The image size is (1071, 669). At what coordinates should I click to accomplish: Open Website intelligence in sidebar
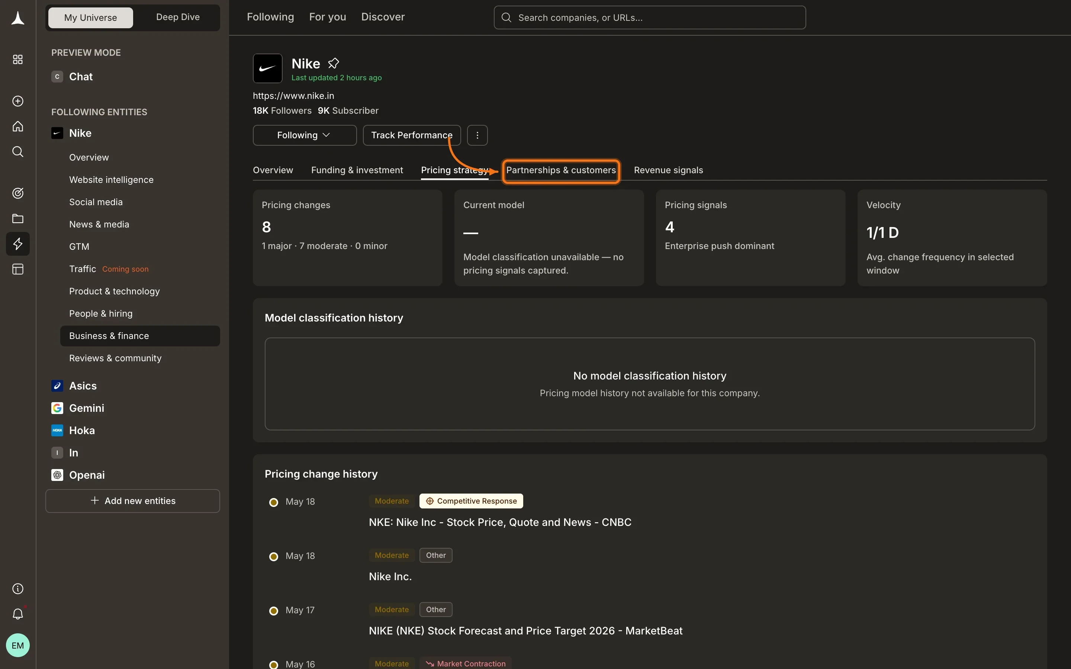pyautogui.click(x=111, y=180)
